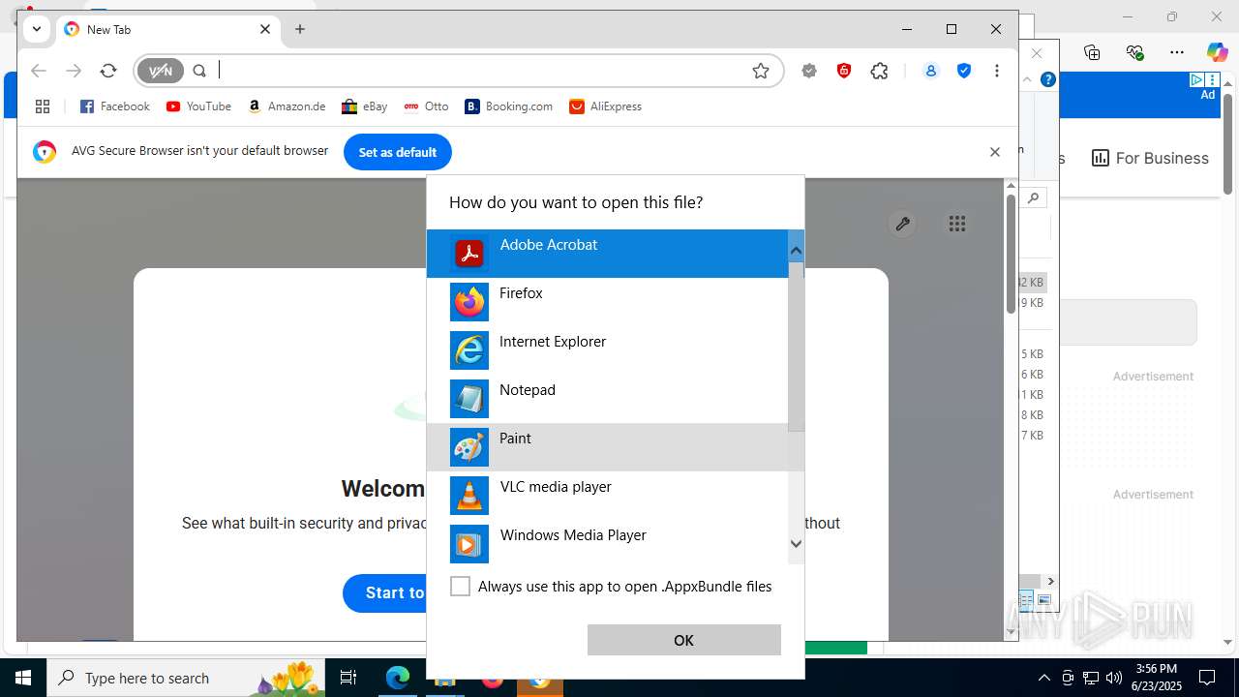Open the tab search dropdown arrow
Image resolution: width=1239 pixels, height=697 pixels.
[37, 29]
